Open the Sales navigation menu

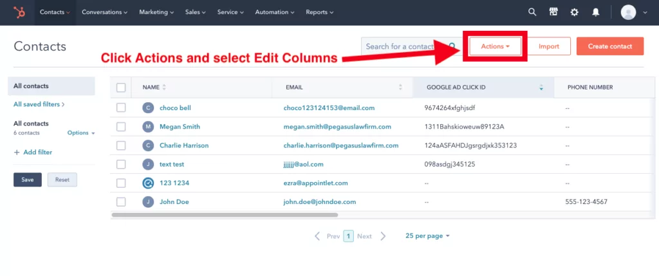(x=196, y=12)
